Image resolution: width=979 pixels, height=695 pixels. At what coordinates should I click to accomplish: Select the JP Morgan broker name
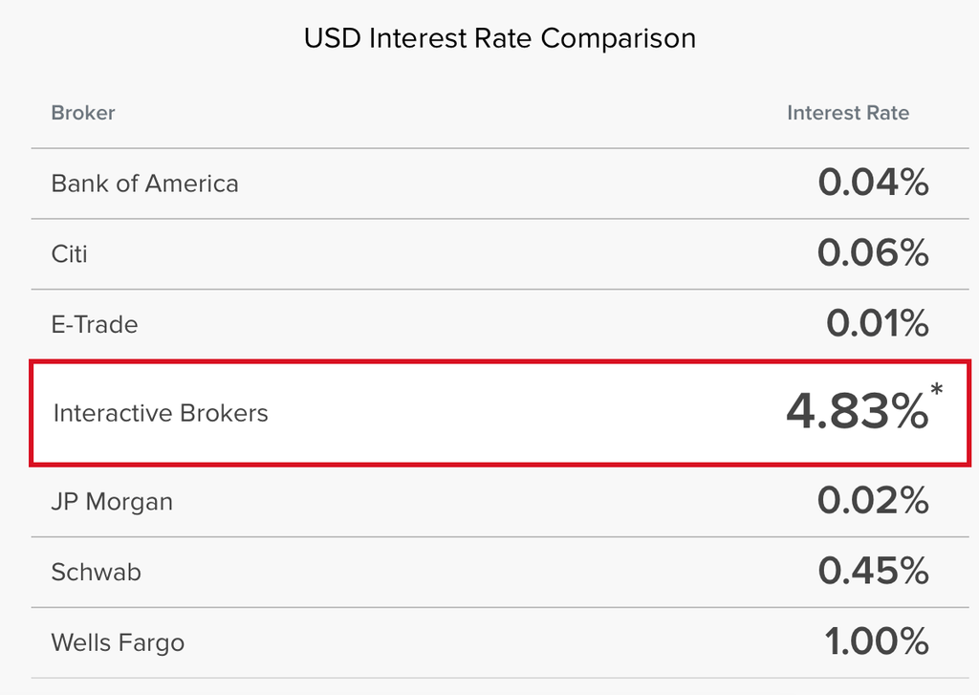[x=112, y=502]
